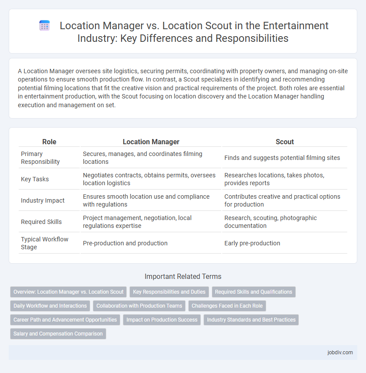Select the Impact on Production Success tag
Image resolution: width=366 pixels, height=373 pixels.
coord(162,320)
